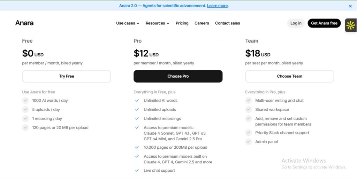The width and height of the screenshot is (357, 179).
Task: Go to the Careers page
Action: tap(202, 23)
